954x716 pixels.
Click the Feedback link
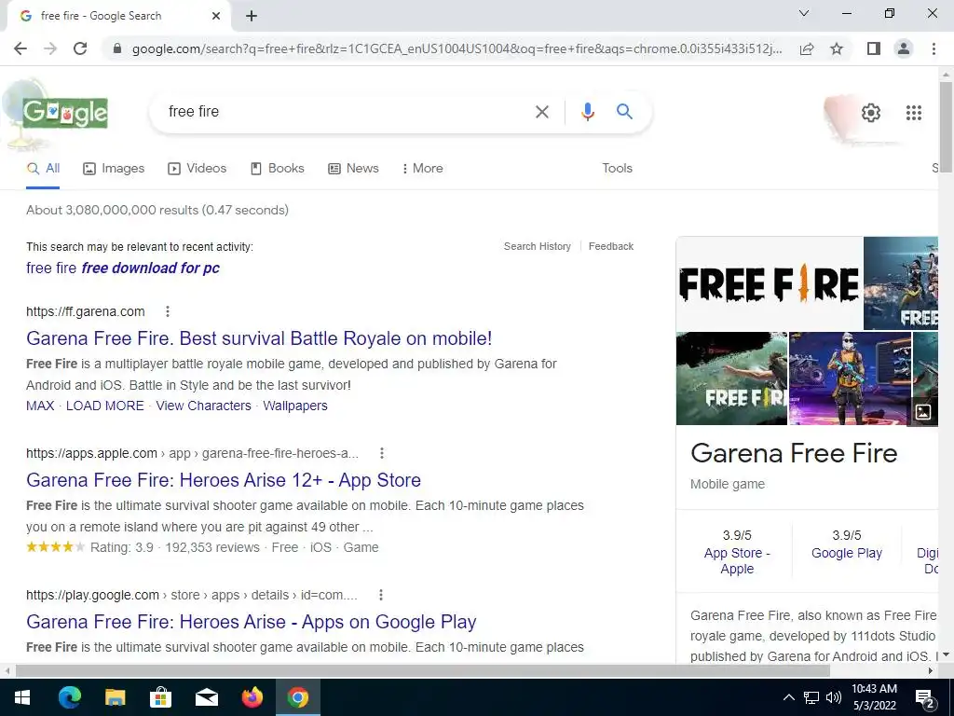coord(611,246)
